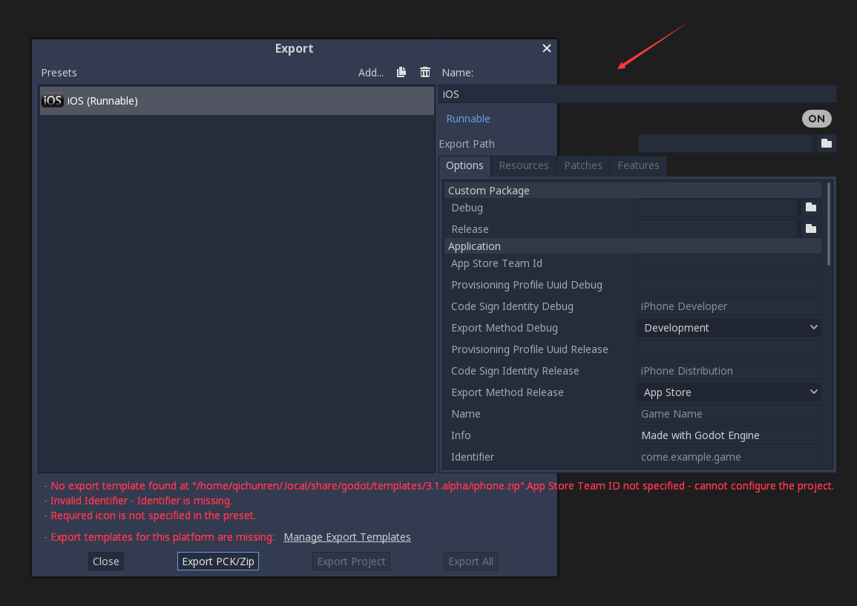Open folder picker for Debug custom package
This screenshot has height=606, width=857.
tap(810, 207)
